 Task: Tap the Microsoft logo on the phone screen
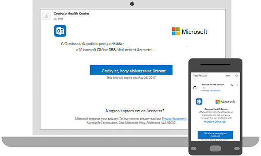click(225, 102)
